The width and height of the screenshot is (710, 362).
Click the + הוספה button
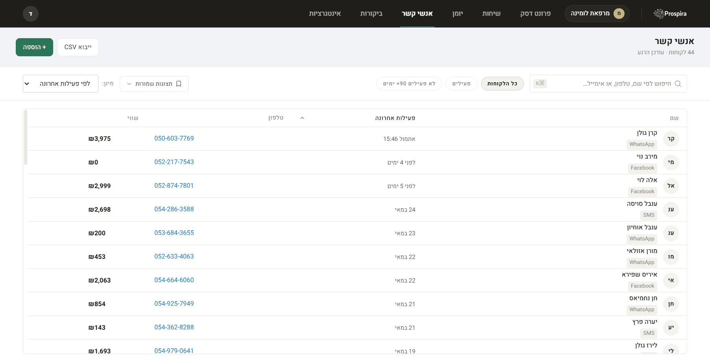[x=34, y=47]
